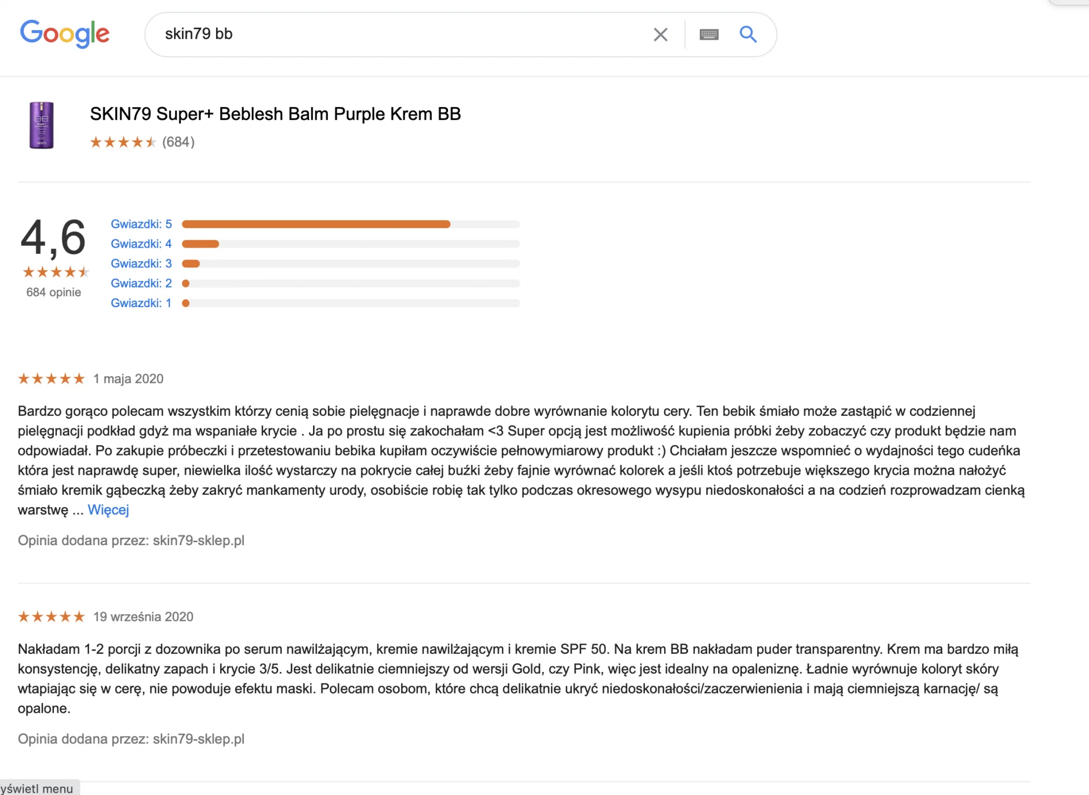This screenshot has width=1089, height=795.
Task: Open the SKIN79 Super+ Beblesh Balm title
Action: (x=275, y=114)
